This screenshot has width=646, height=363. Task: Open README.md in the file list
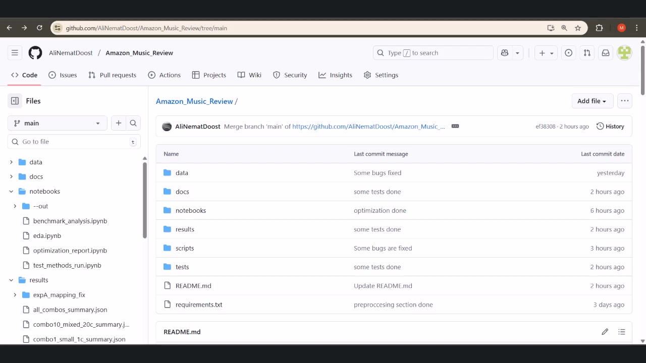coord(193,286)
